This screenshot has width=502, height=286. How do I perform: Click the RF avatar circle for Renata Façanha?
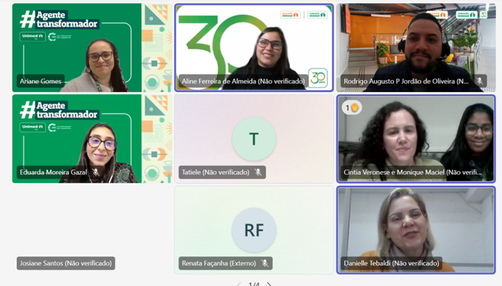254,230
